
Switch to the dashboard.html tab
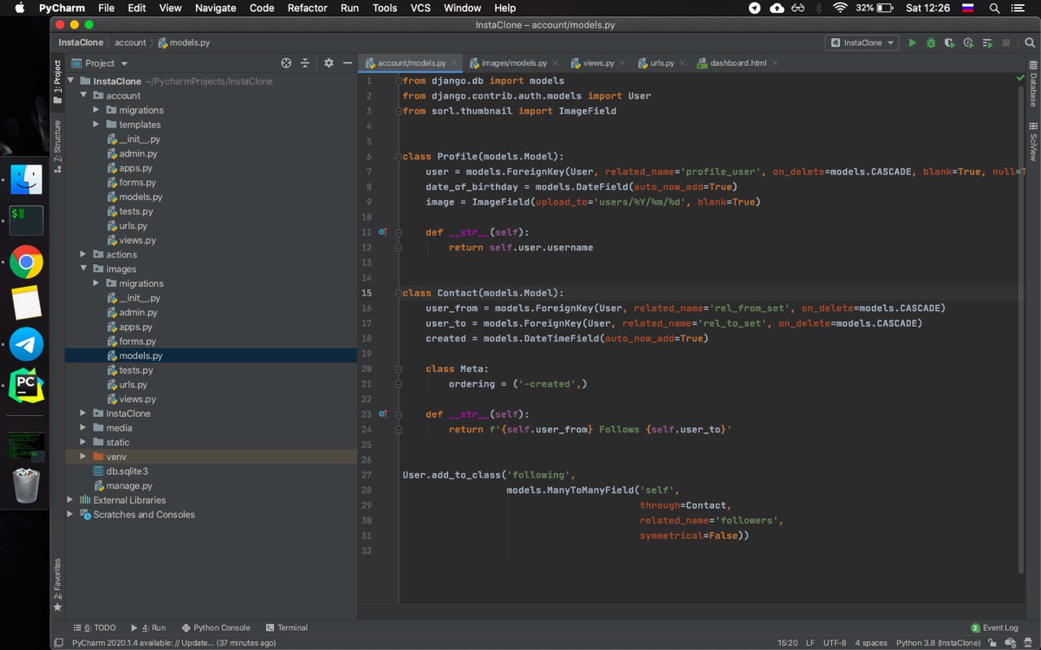[x=738, y=63]
